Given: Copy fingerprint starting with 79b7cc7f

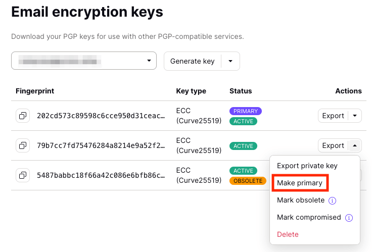Looking at the screenshot, I should tap(23, 145).
